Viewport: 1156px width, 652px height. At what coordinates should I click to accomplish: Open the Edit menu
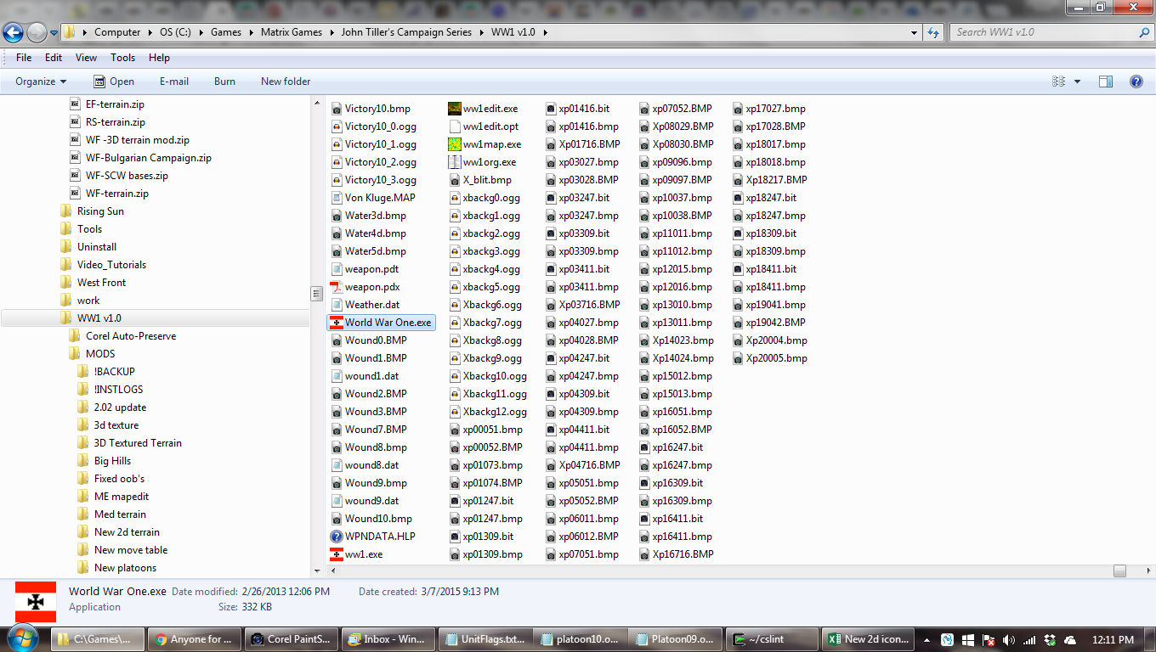[54, 58]
